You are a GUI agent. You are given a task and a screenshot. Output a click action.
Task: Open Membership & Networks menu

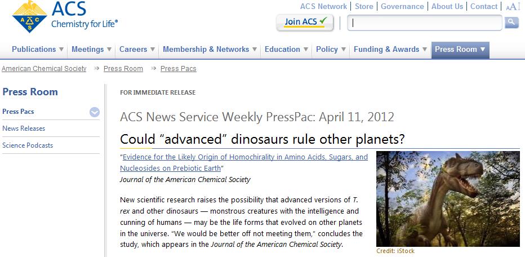(x=210, y=50)
